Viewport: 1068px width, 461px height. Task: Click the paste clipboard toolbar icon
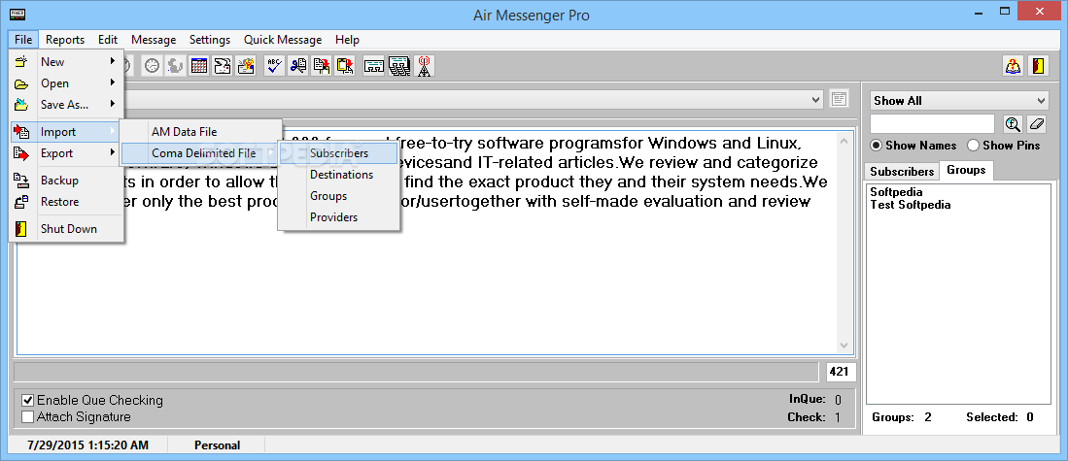(x=345, y=66)
